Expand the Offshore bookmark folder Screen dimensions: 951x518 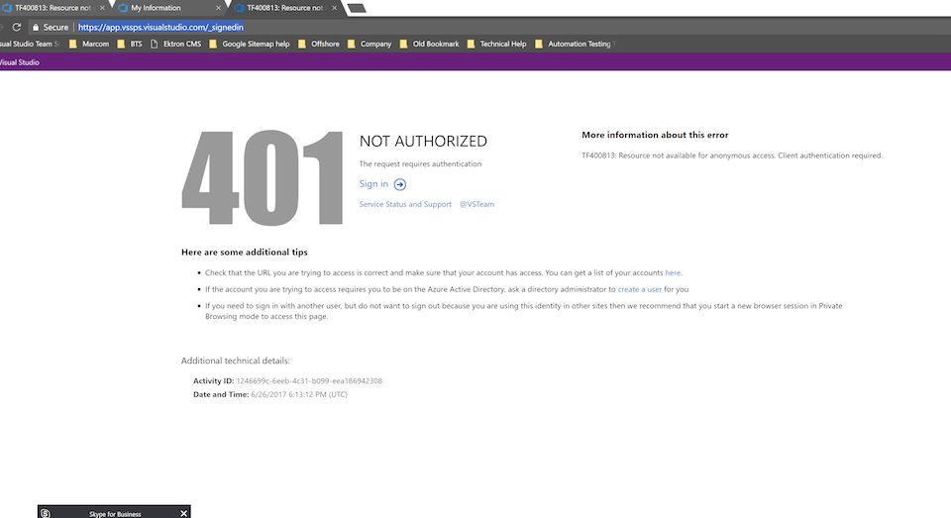pyautogui.click(x=318, y=44)
